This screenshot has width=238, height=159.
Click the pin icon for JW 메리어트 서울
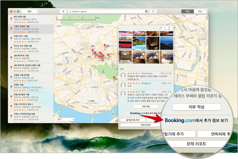point(11,58)
